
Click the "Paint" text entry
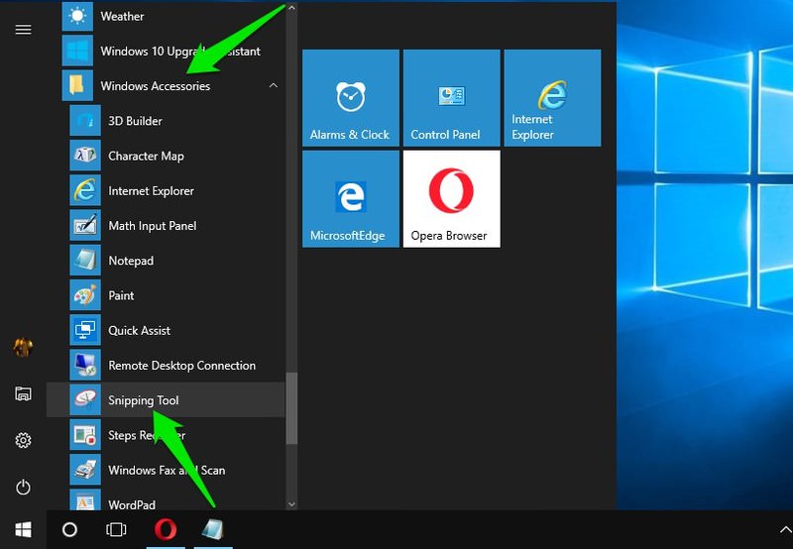point(121,295)
